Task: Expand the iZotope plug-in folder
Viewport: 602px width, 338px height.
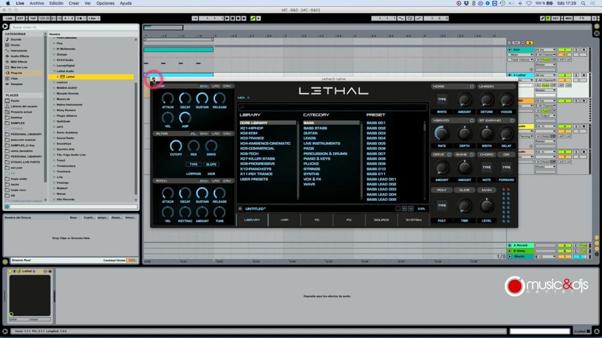Action: click(x=54, y=54)
